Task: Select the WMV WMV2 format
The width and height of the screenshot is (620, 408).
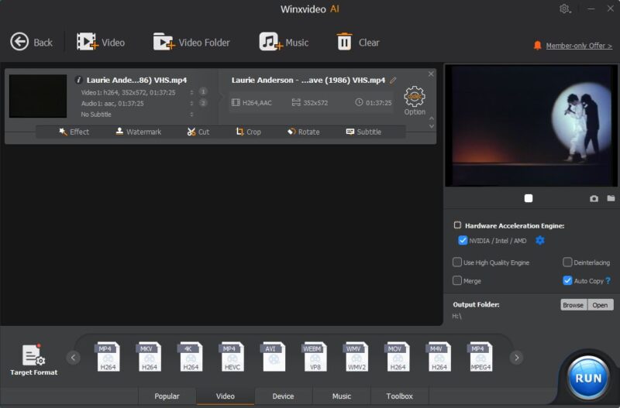Action: [x=356, y=357]
